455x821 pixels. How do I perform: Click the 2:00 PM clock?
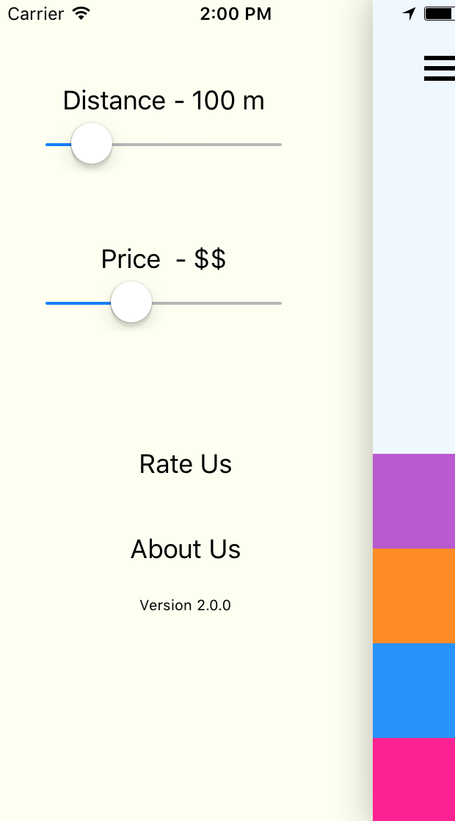[236, 13]
